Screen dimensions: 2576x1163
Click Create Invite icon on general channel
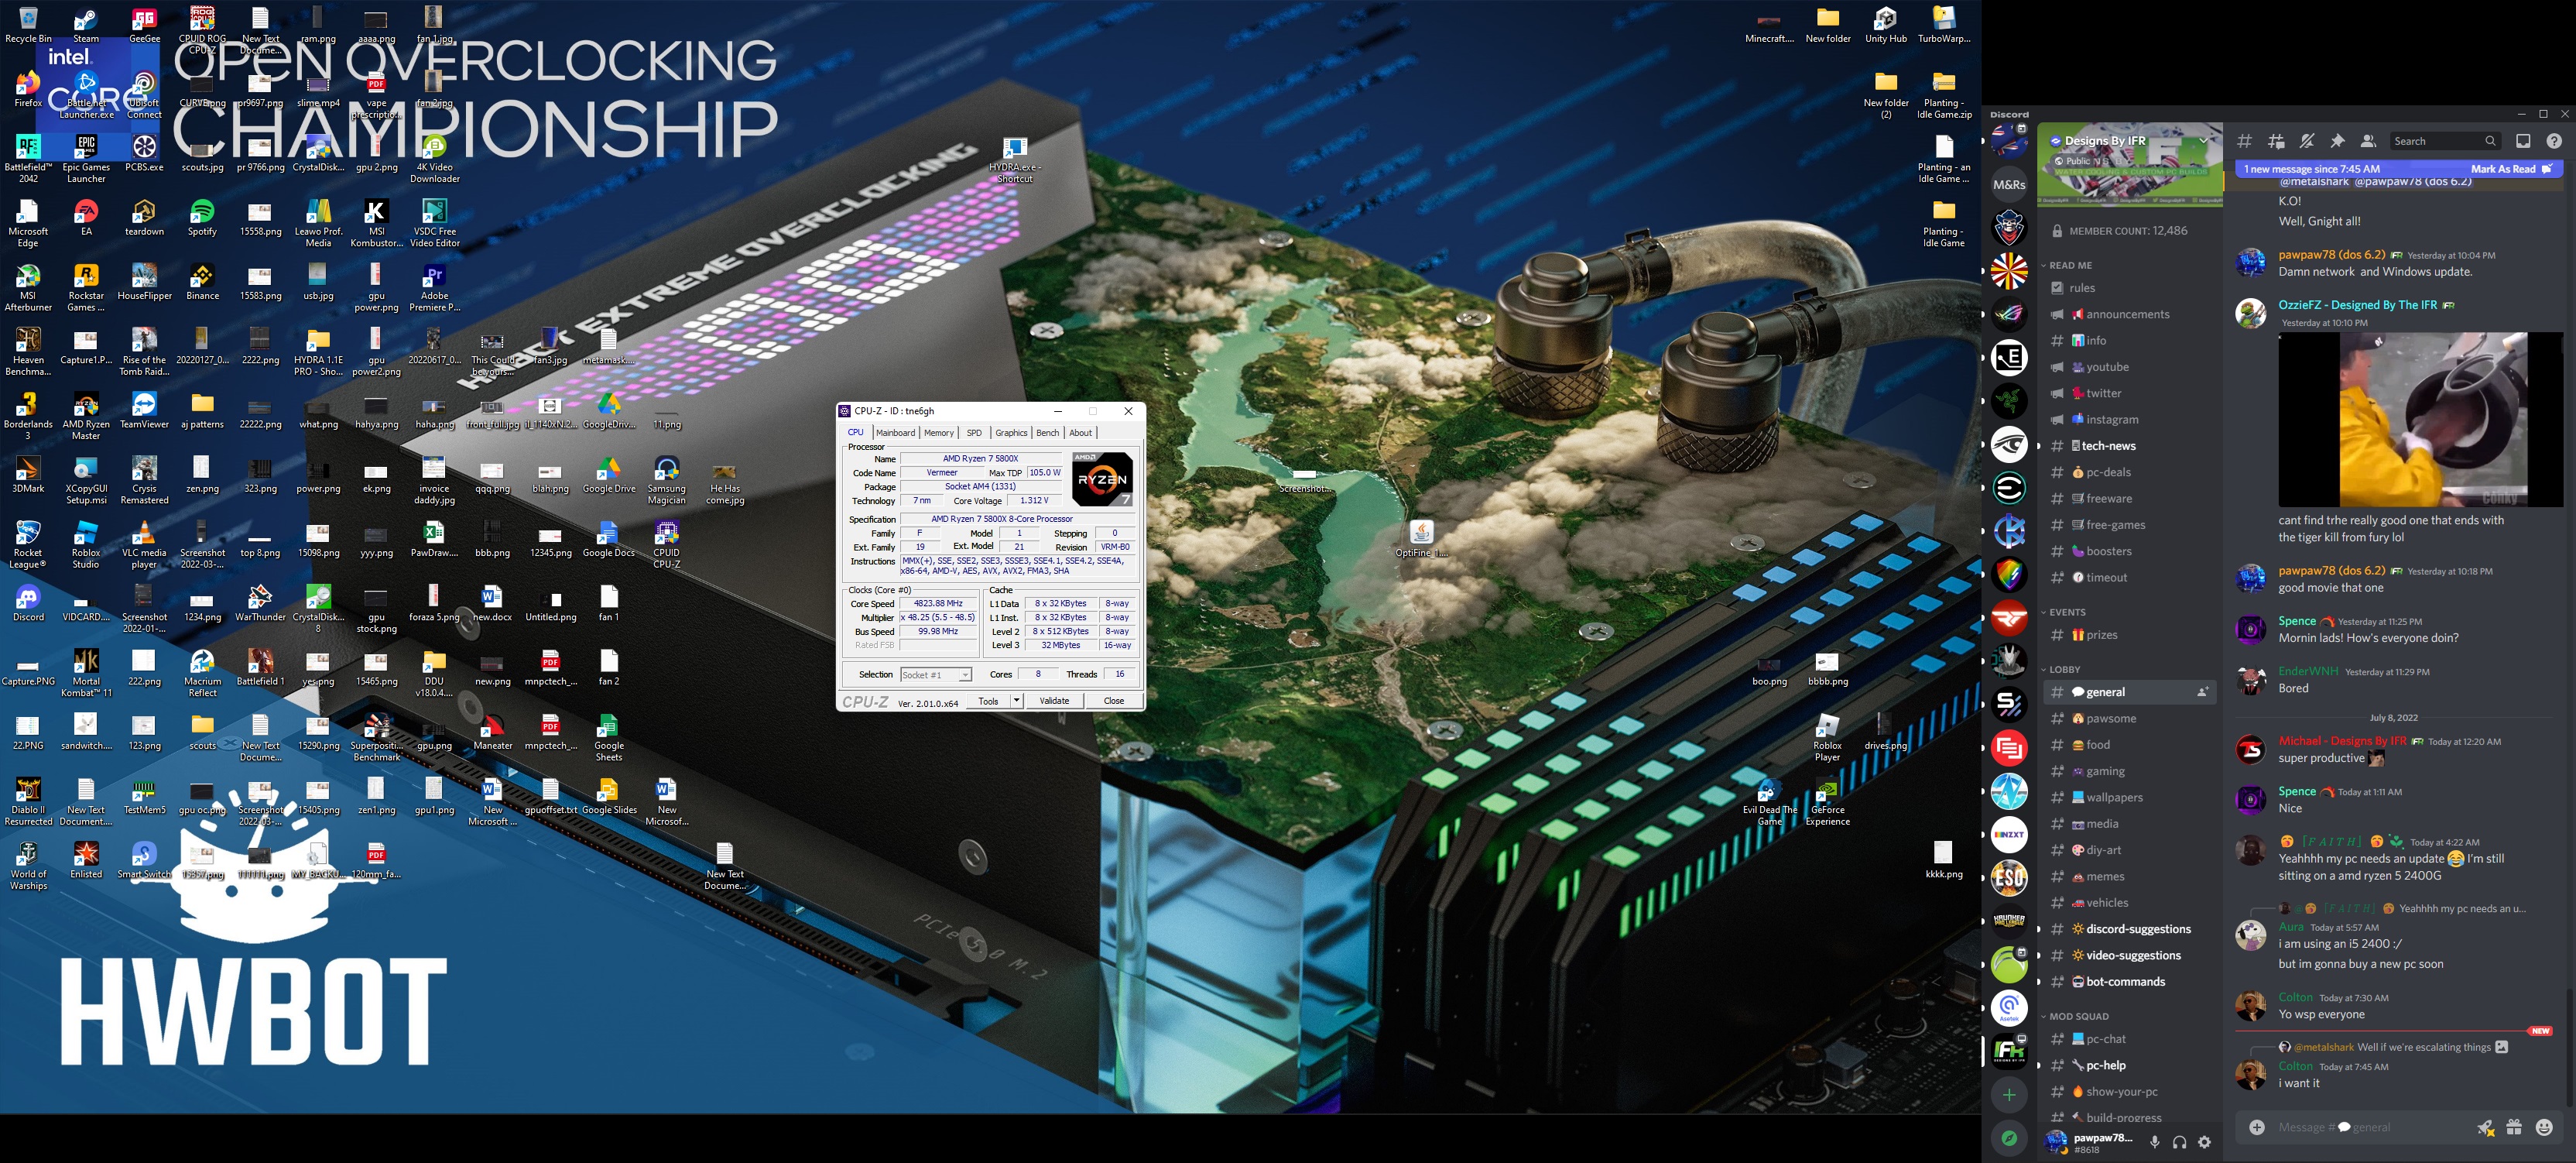pyautogui.click(x=2202, y=692)
